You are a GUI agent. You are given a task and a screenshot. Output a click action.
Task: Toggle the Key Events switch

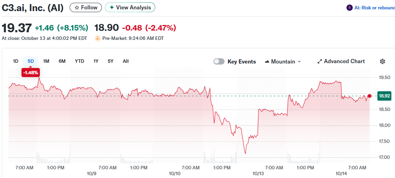coord(219,61)
